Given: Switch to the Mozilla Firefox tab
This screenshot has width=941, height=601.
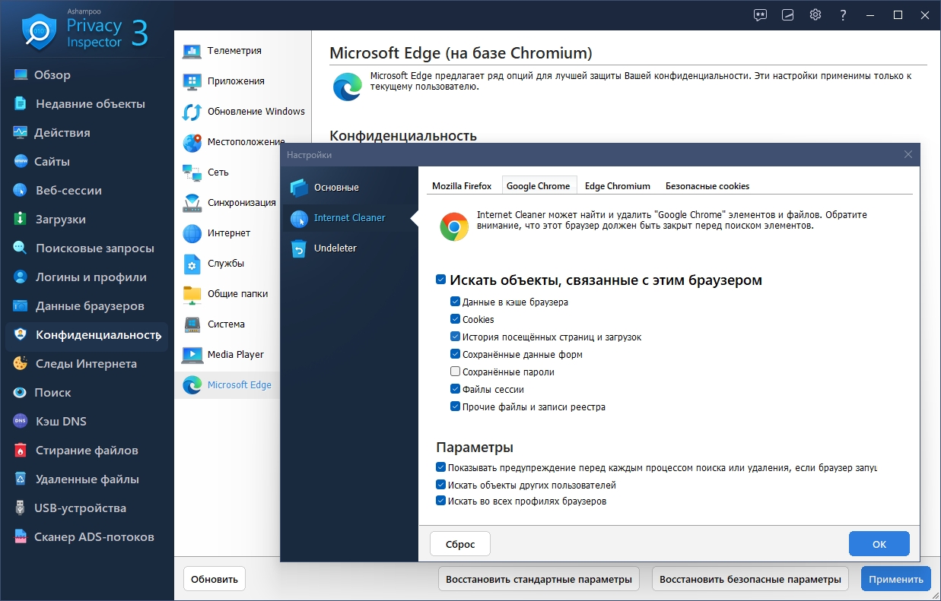Looking at the screenshot, I should 462,186.
